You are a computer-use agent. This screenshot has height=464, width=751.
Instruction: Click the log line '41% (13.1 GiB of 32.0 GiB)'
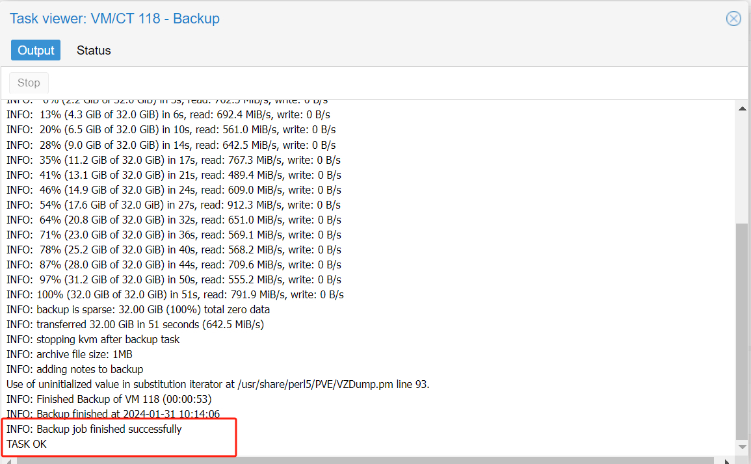click(174, 175)
